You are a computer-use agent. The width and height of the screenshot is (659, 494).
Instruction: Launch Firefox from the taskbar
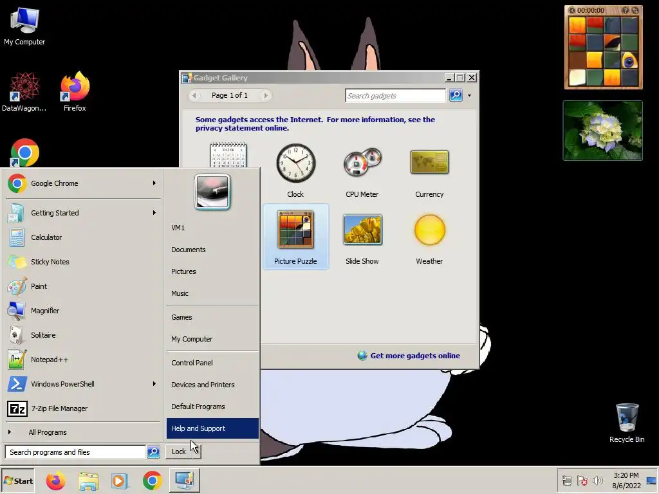tap(56, 480)
